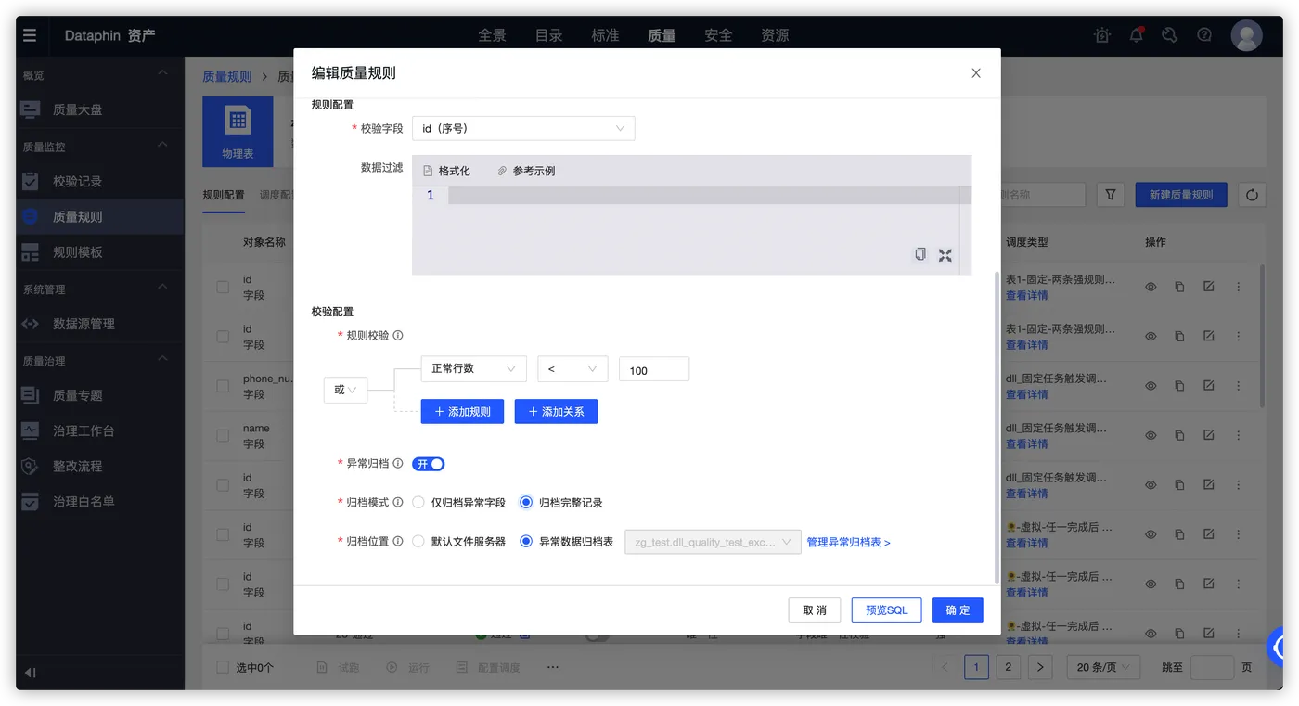Check the phone_nu... row checkbox
Screen dimensions: 1299x706
pos(223,386)
